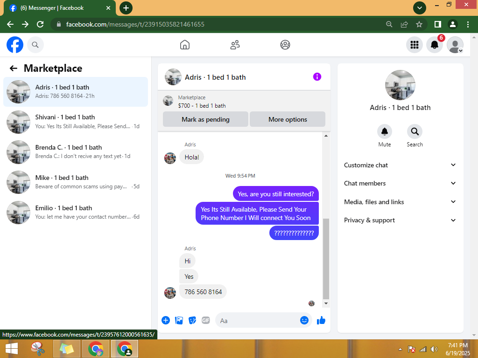Attach a photo using image icon
The image size is (478, 358).
coord(179,320)
